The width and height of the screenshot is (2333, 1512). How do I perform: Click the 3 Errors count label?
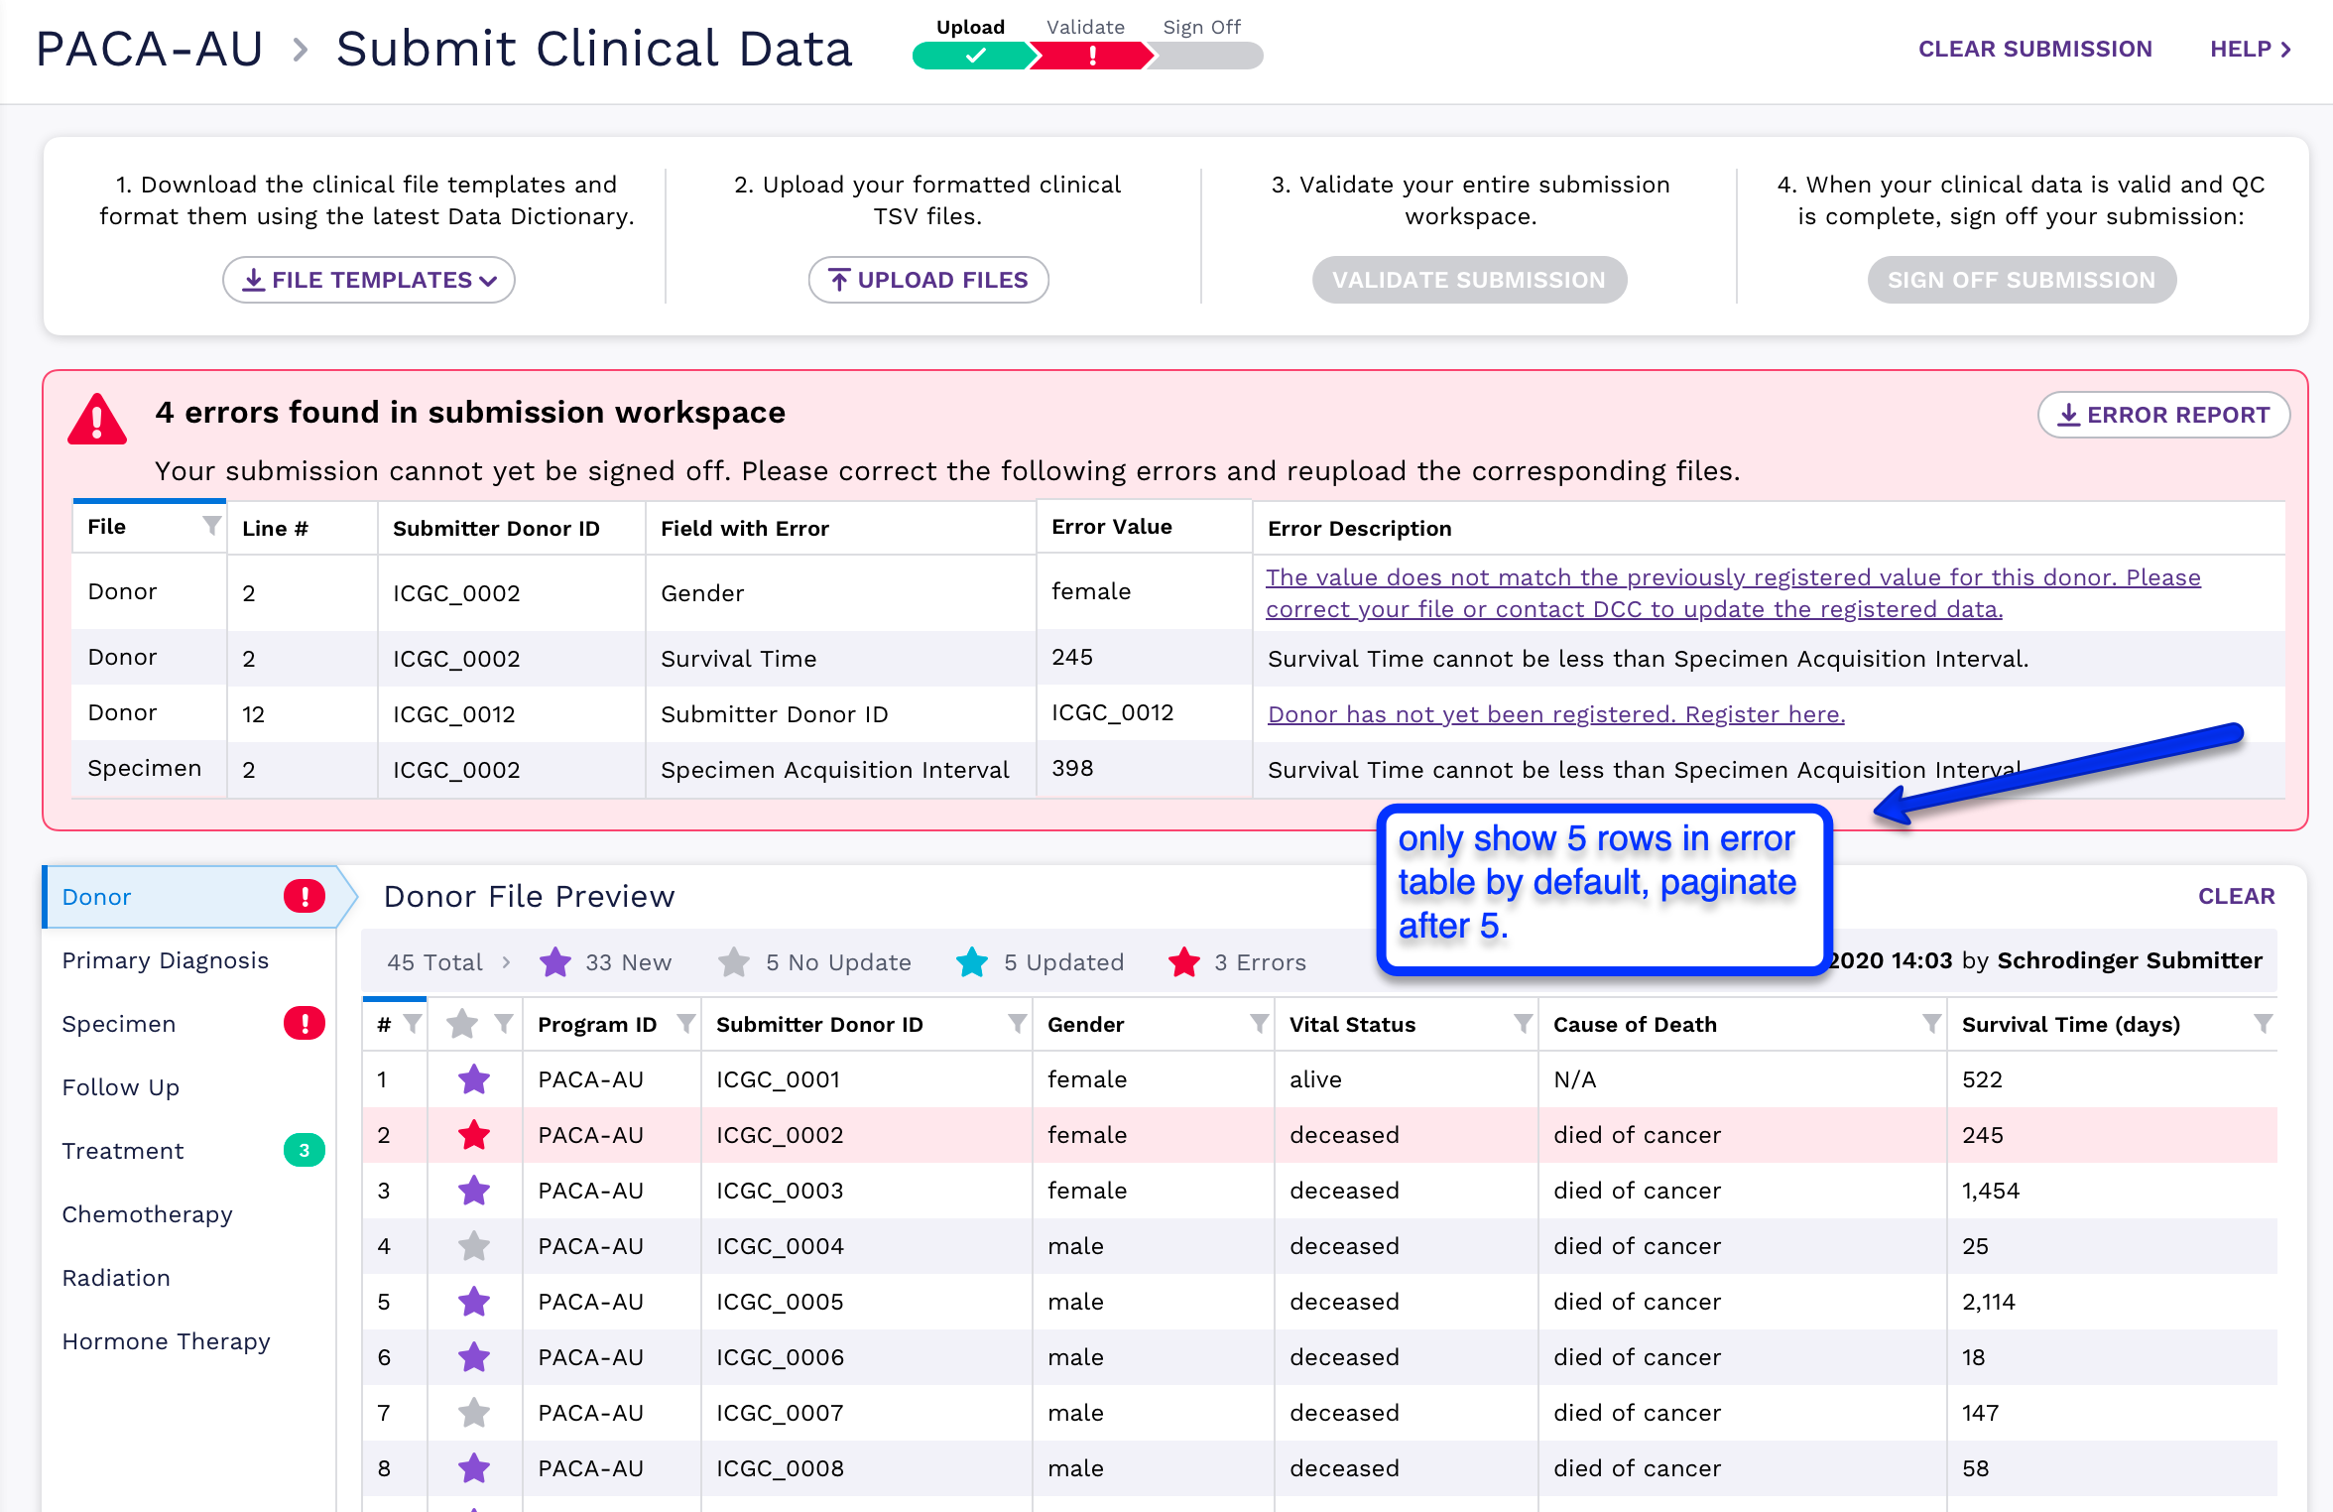tap(1260, 962)
